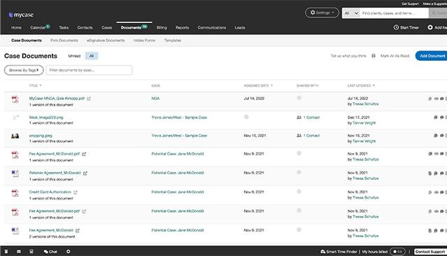Click the print icon beside Mark All As Read

point(373,56)
